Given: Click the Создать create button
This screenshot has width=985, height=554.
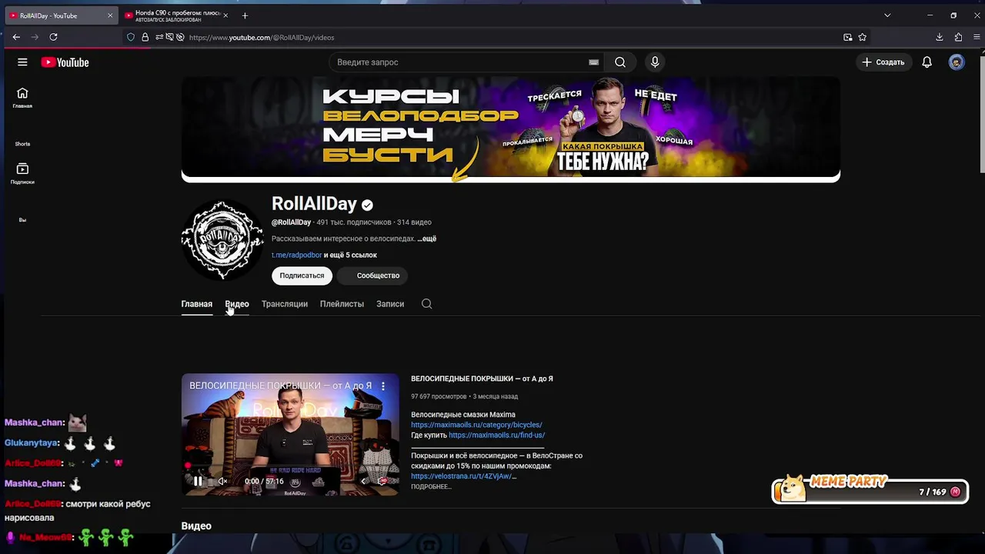Looking at the screenshot, I should tap(883, 62).
